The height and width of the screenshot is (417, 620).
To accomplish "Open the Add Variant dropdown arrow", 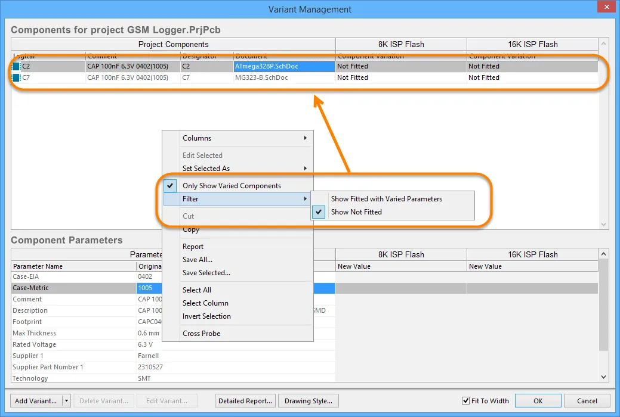I will pos(66,401).
